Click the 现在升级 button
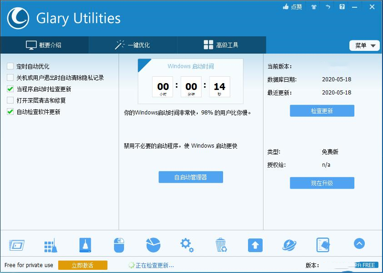Viewport: 383px width, 273px height. (x=322, y=183)
